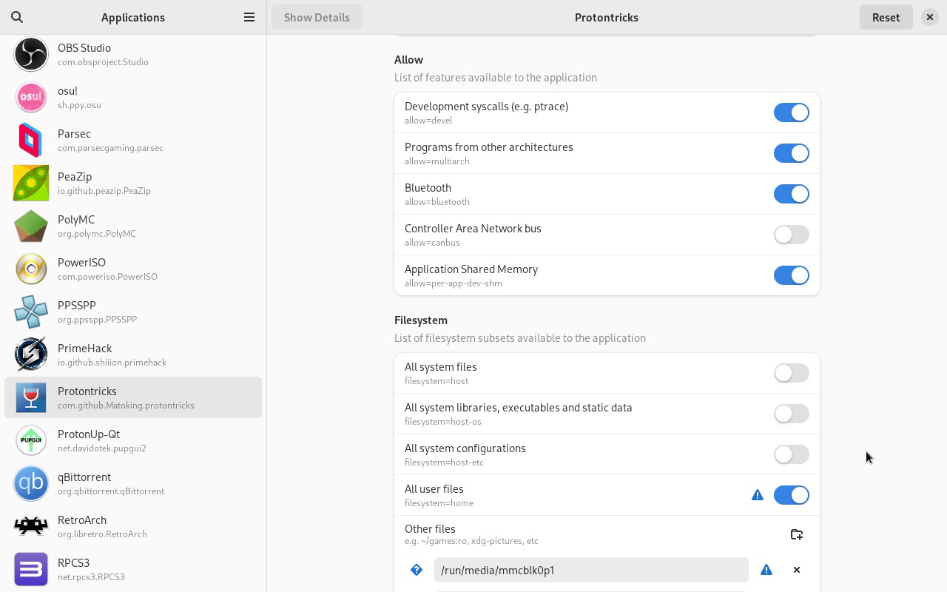Click the /run/media/mmcblk0p1 path text field
The image size is (947, 592).
click(x=590, y=570)
